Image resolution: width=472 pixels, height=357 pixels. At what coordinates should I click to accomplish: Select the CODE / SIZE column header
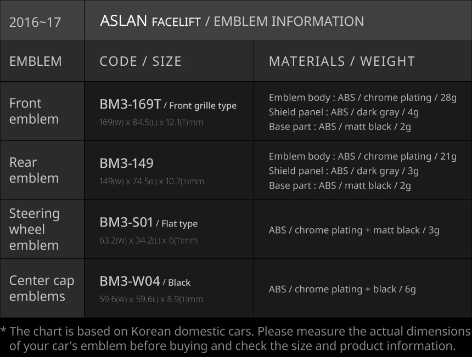141,61
